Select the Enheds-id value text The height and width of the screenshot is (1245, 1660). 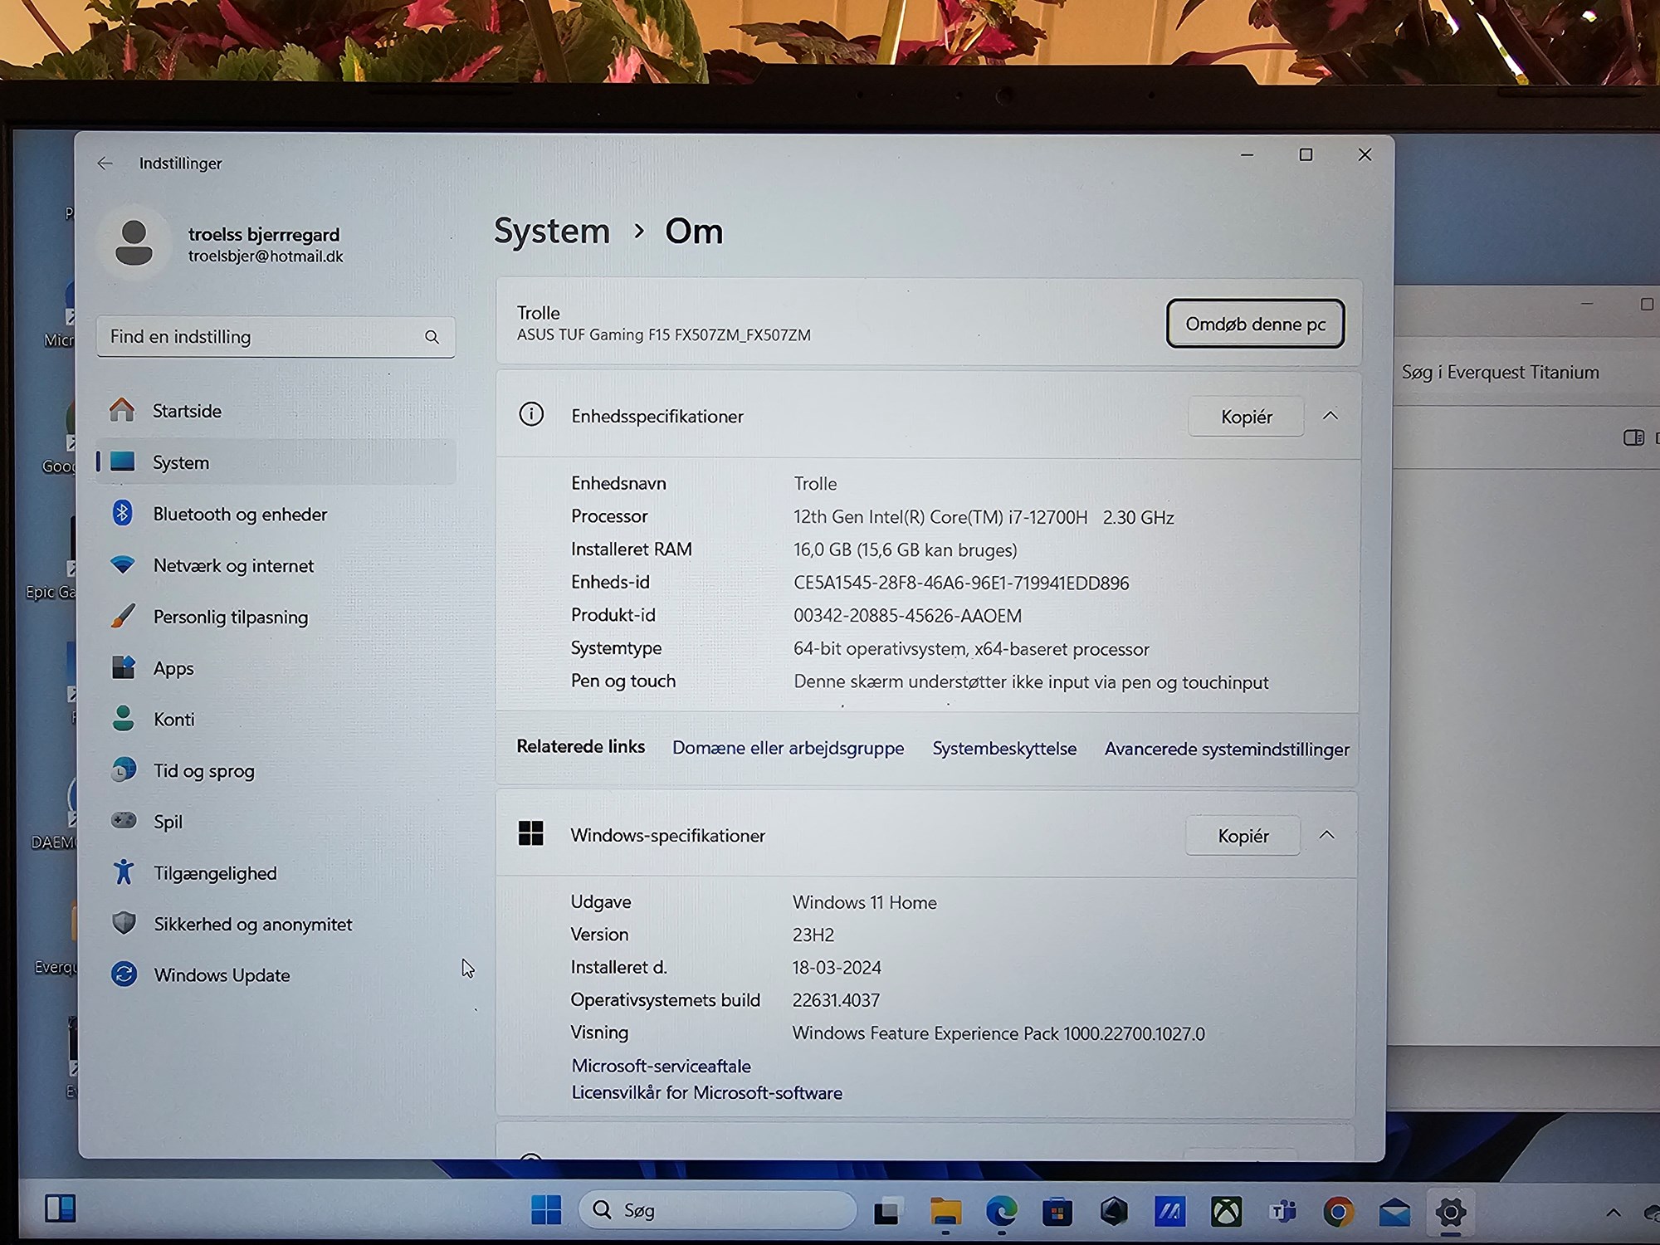pyautogui.click(x=961, y=583)
